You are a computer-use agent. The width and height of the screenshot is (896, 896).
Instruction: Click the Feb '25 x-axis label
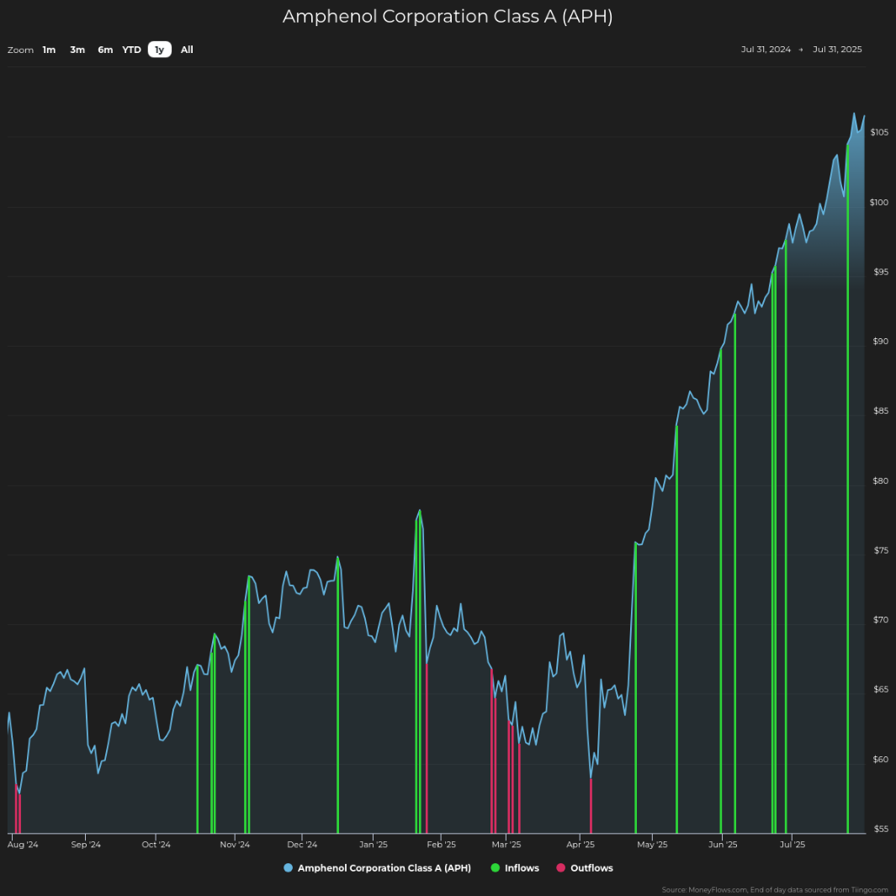[441, 845]
